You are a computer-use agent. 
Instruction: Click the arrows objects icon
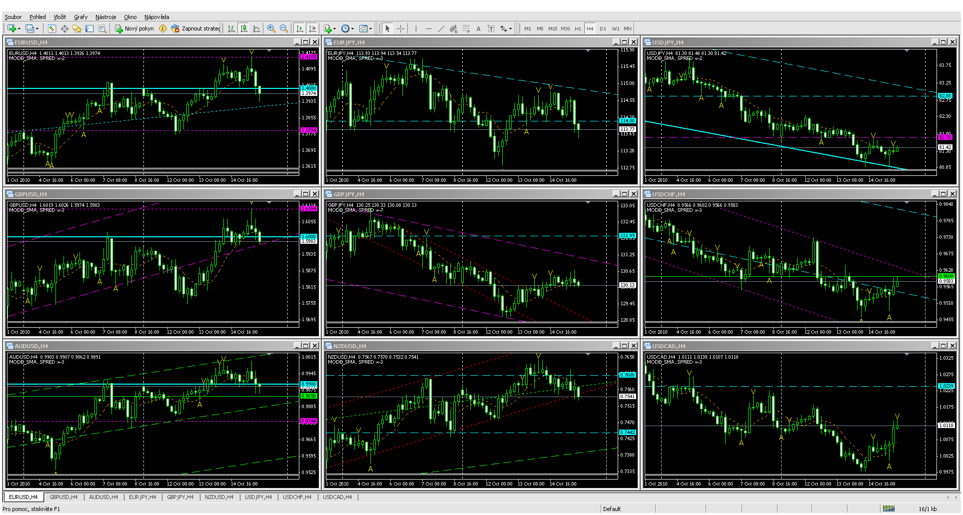point(503,28)
